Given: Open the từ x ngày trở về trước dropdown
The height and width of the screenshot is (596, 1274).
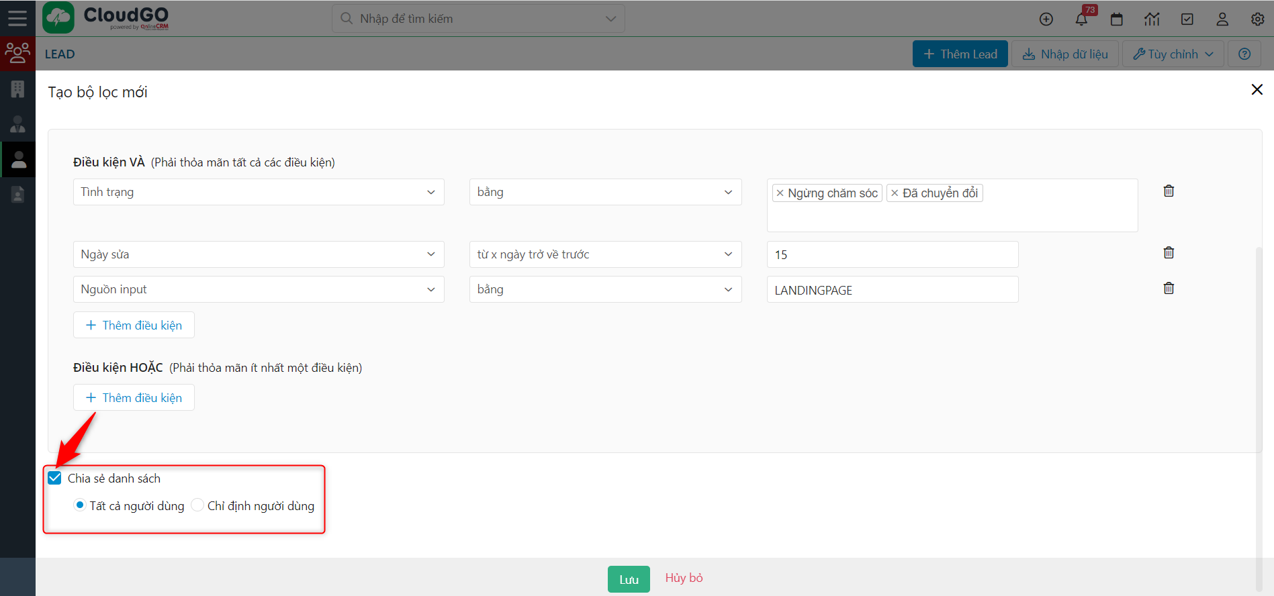Looking at the screenshot, I should pos(605,254).
